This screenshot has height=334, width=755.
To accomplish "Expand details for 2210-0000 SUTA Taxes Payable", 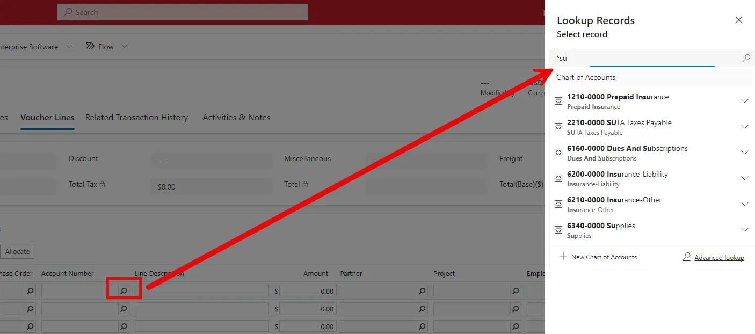I will click(745, 127).
